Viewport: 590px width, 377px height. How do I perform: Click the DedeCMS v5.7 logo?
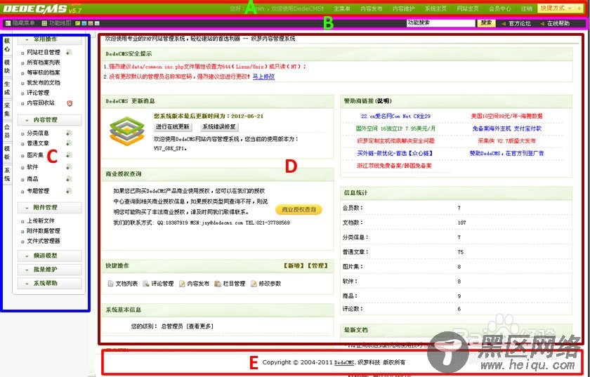41,8
